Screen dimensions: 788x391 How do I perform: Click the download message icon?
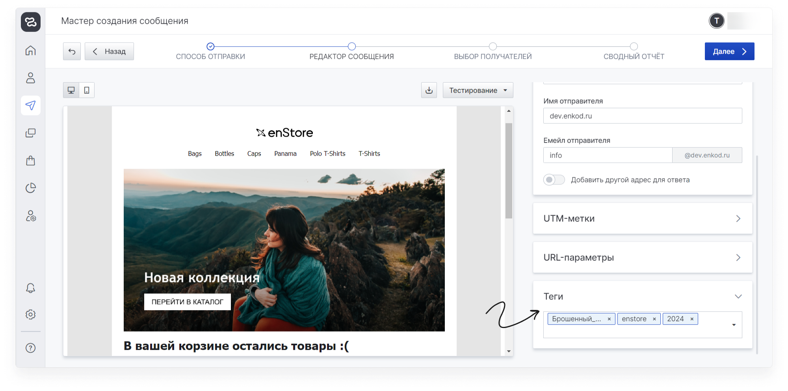click(429, 90)
